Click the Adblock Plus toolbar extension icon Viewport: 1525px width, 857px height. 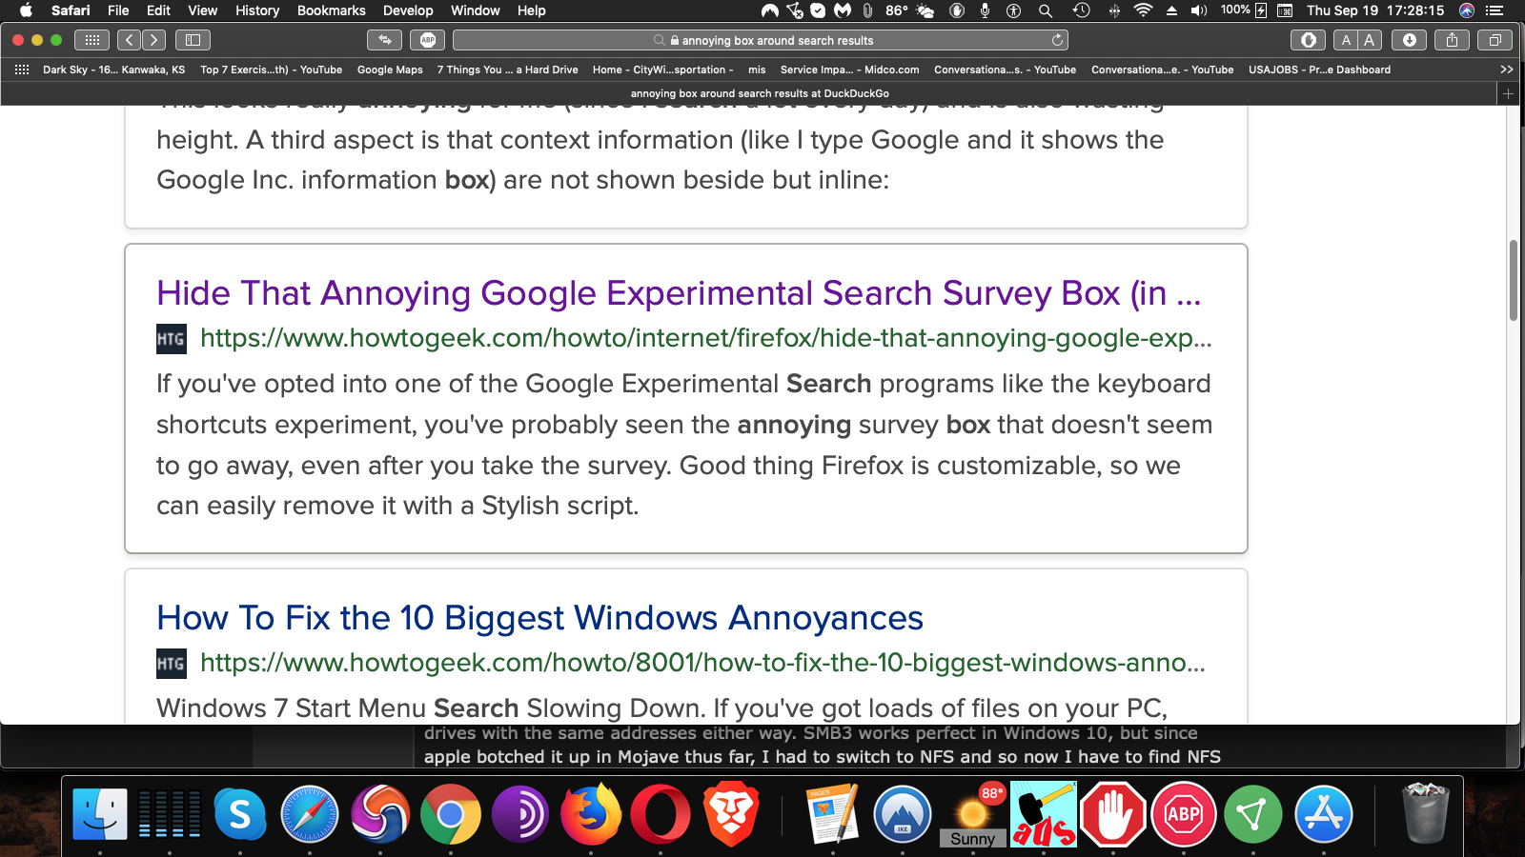428,40
